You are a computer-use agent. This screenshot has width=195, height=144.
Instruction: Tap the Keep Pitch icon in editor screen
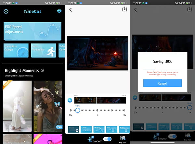point(123,138)
